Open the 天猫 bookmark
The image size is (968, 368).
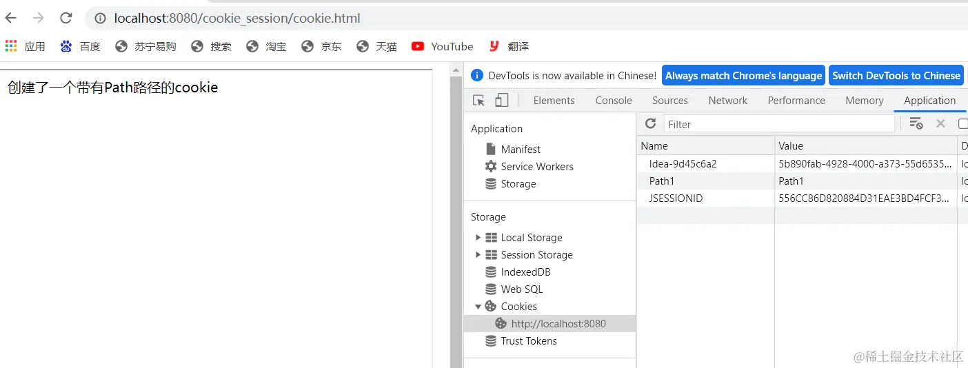coord(376,46)
